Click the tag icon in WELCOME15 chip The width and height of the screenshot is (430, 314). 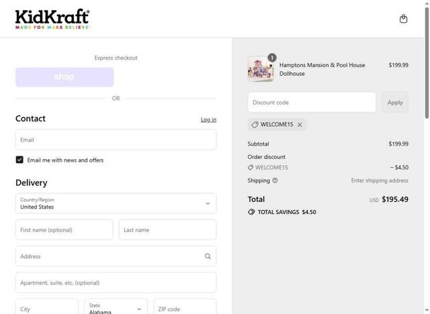coord(255,125)
